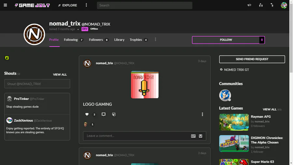
Task: Open nomad_trix name on the LOGO GAMING post
Action: click(105, 63)
